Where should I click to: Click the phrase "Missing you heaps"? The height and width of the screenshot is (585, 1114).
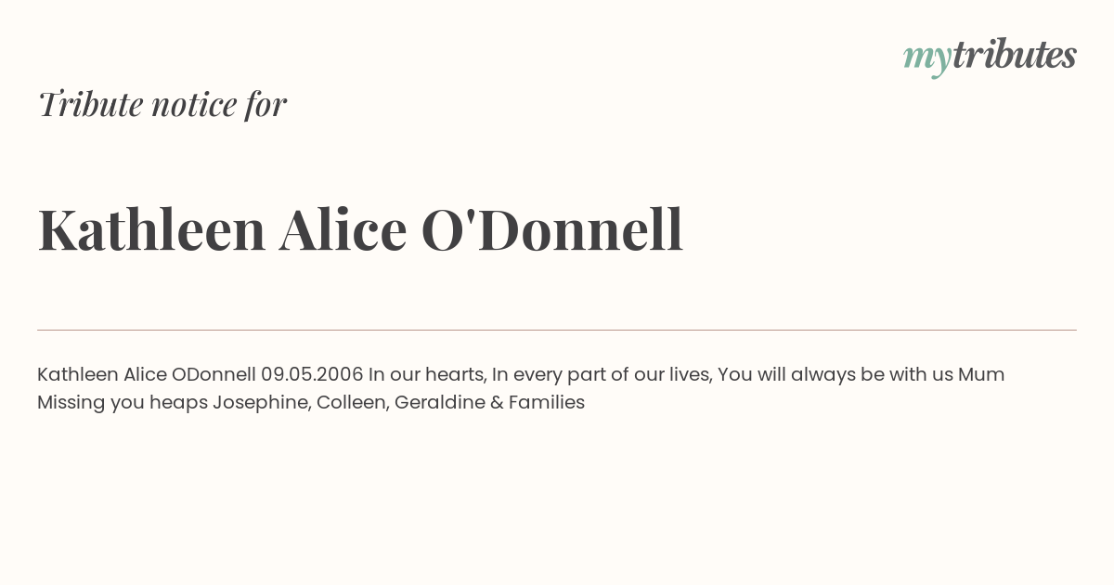123,403
